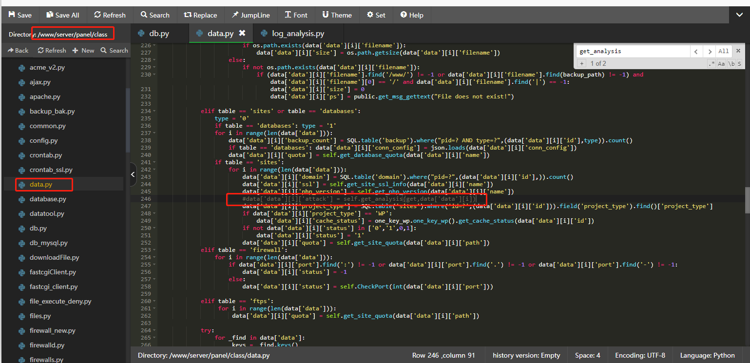750x363 pixels.
Task: Toggle RegExp search option
Action: [712, 64]
